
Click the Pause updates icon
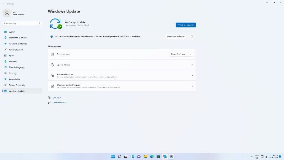52,54
